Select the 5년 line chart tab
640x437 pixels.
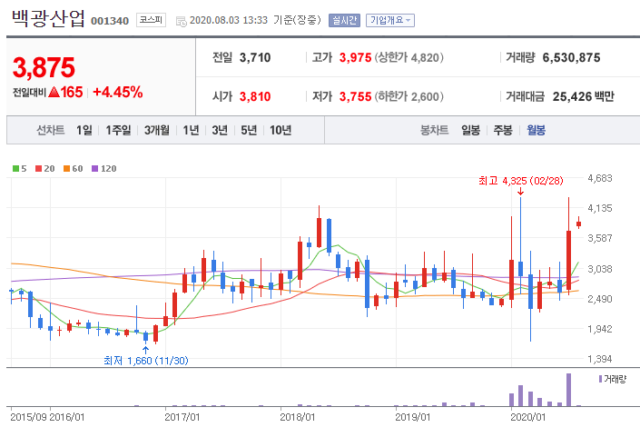(x=249, y=130)
